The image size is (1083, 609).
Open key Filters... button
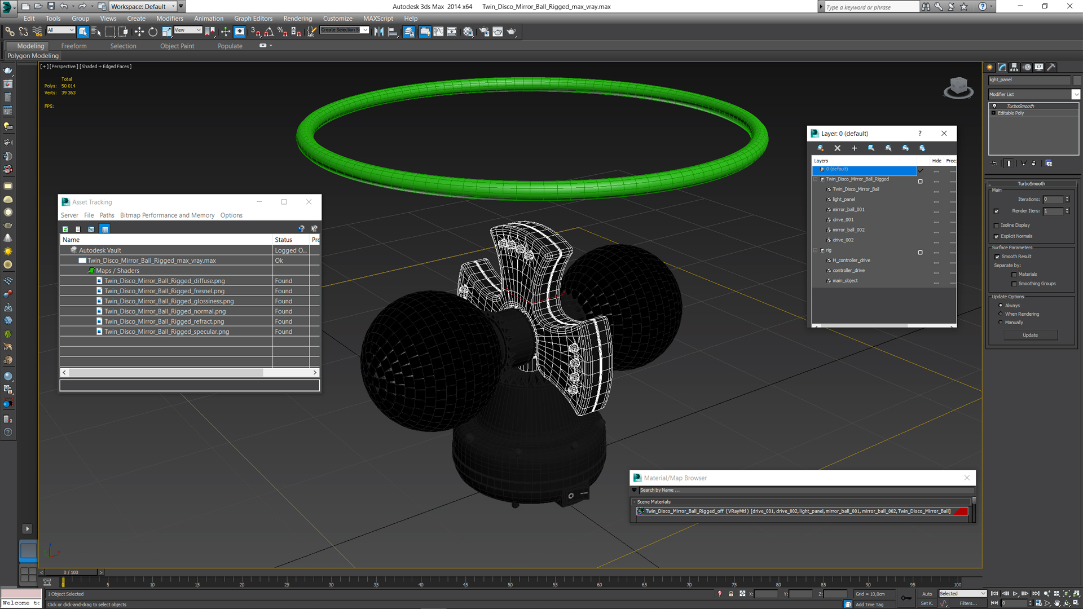tap(968, 603)
